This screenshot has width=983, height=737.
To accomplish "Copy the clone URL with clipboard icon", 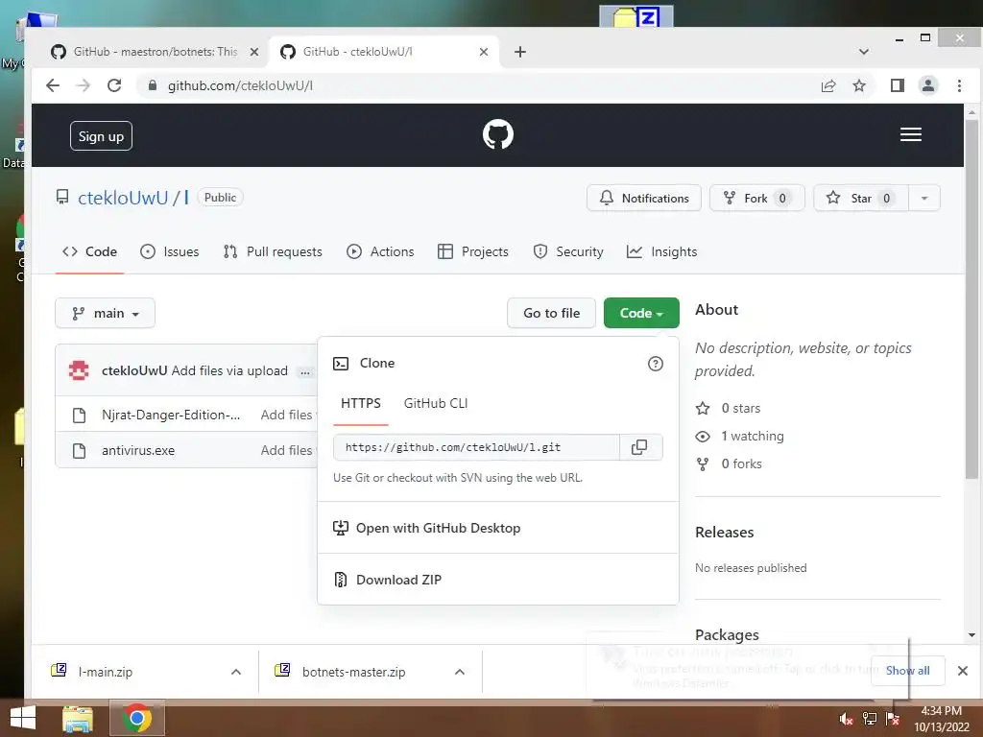I will (640, 447).
